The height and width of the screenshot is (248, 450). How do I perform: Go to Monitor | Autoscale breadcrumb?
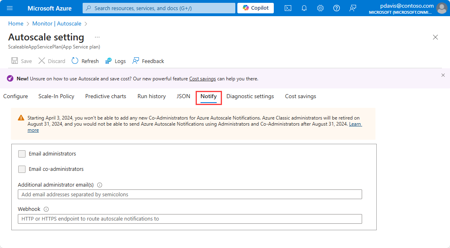[x=57, y=24]
